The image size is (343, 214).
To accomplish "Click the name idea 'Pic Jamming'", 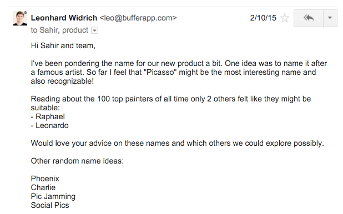I will click(x=53, y=197).
